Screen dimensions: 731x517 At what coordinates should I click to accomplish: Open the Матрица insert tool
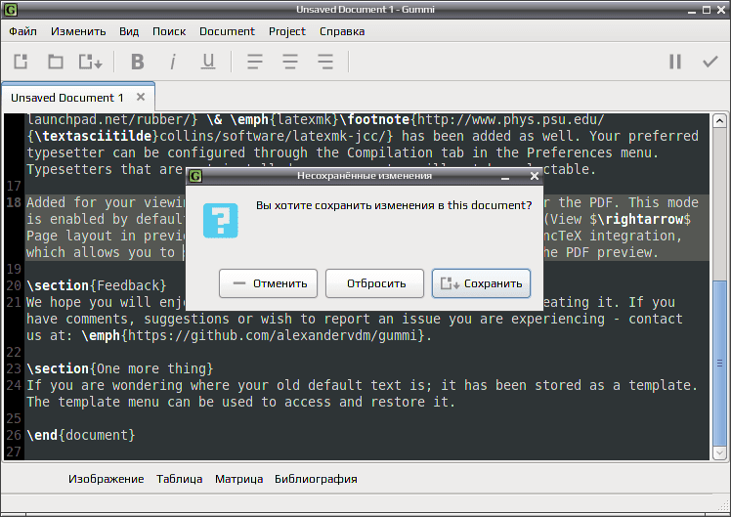click(238, 479)
